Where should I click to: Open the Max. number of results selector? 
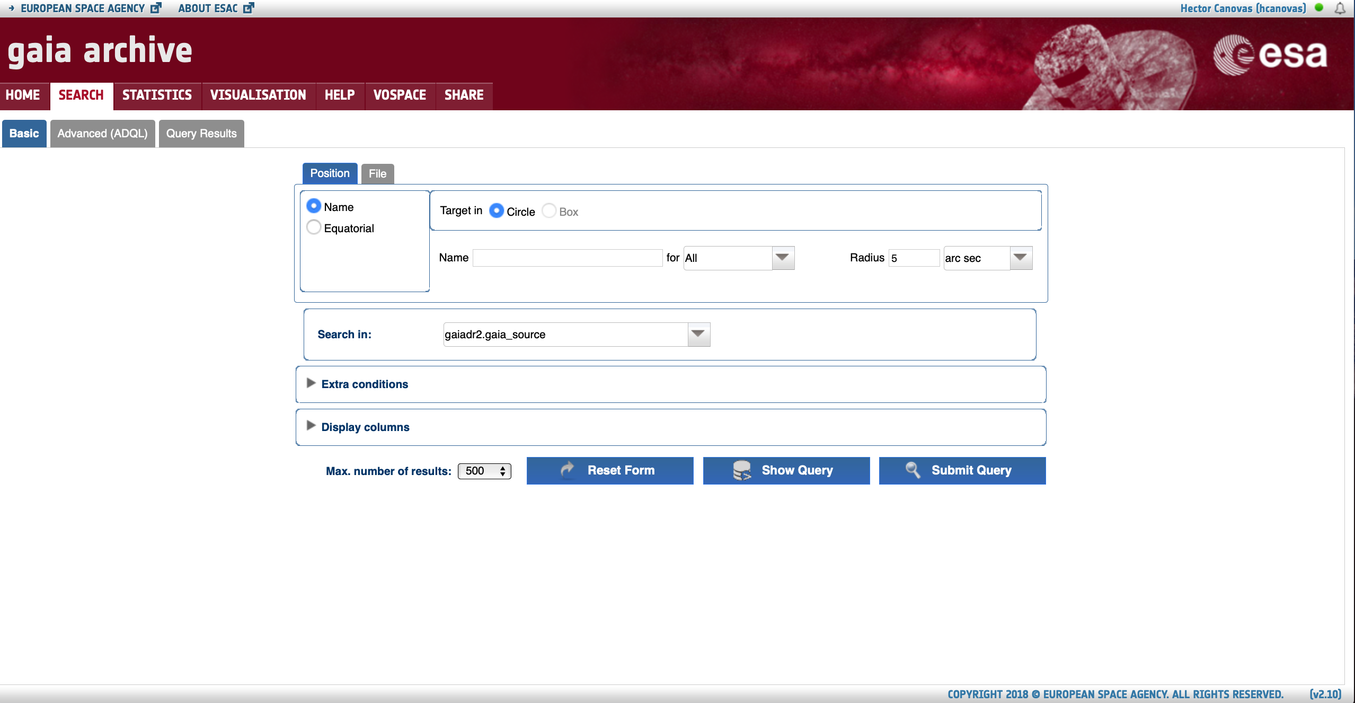click(484, 471)
